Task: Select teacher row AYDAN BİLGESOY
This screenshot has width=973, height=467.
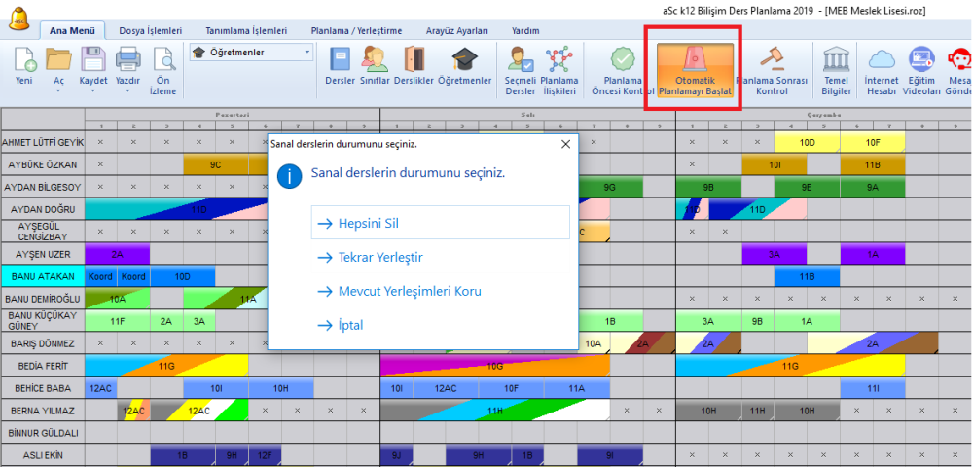Action: 43,187
